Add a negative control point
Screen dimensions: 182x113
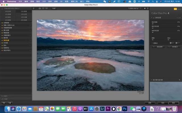177,43
